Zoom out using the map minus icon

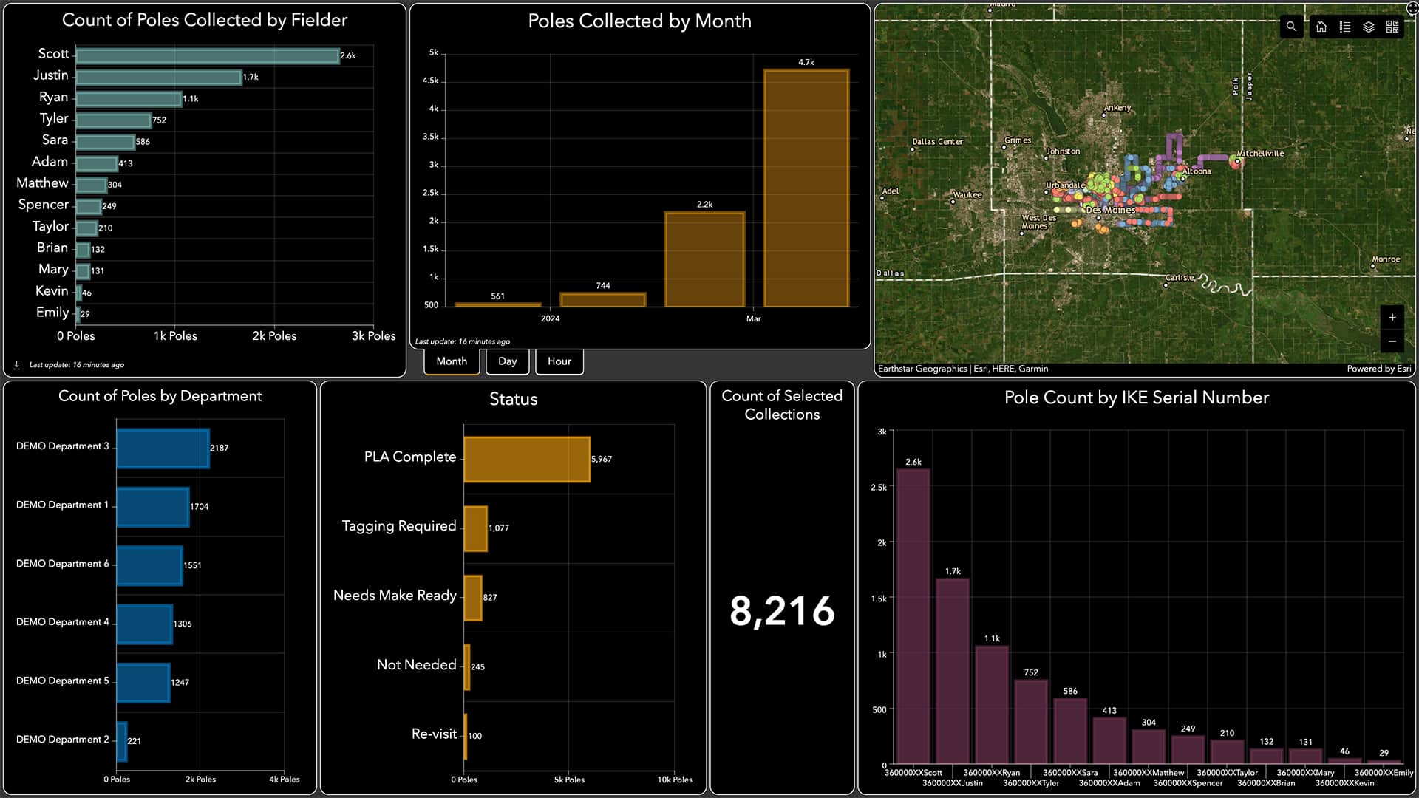tap(1392, 341)
